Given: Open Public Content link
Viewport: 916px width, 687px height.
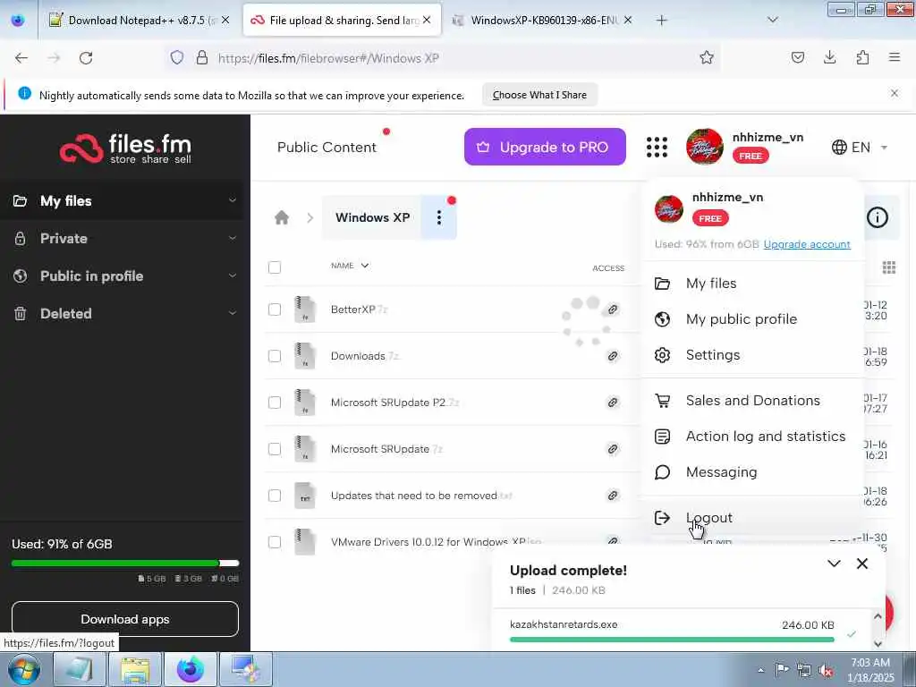Looking at the screenshot, I should pyautogui.click(x=327, y=148).
